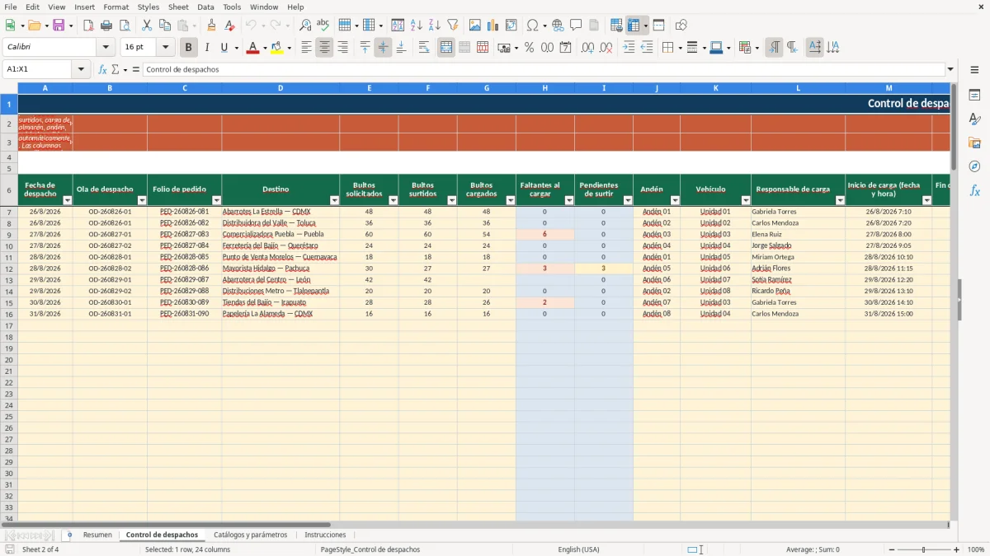Image resolution: width=990 pixels, height=556 pixels.
Task: Open sidebar Gallery icon
Action: [x=974, y=143]
